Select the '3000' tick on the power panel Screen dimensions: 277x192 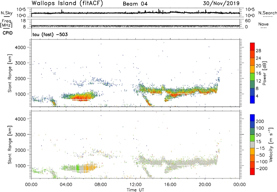pyautogui.click(x=20, y=63)
